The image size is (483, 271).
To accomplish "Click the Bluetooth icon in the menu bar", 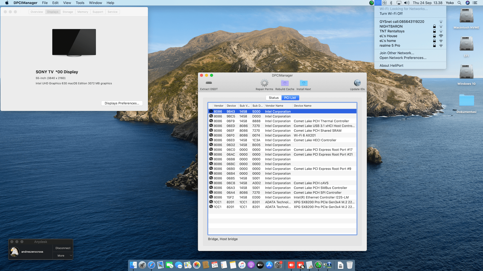I will pos(391,3).
